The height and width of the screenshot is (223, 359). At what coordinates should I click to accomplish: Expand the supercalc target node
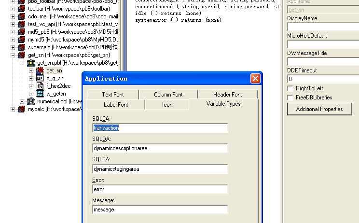click(13, 48)
